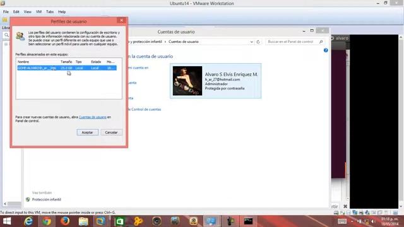Click the 'Cuentas de usuario' breadcrumb

tap(184, 42)
